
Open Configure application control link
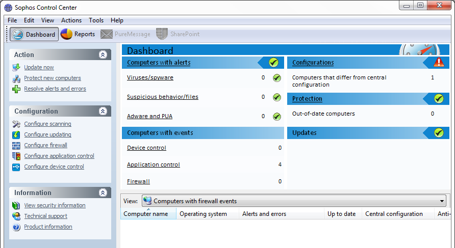click(59, 156)
